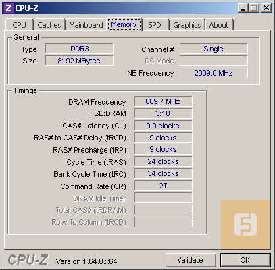Image resolution: width=275 pixels, height=270 pixels.
Task: Click the DRAM Frequency 669.7 MHz field
Action: pos(164,101)
